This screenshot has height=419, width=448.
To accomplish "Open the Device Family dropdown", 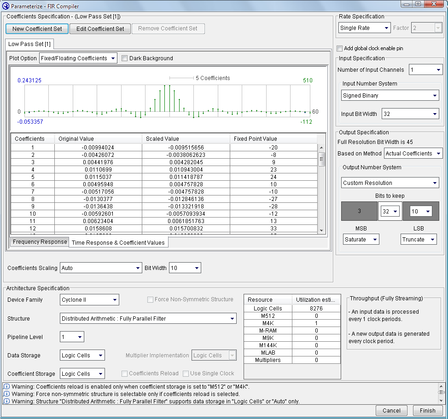I will click(x=89, y=300).
